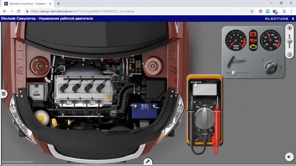296x166 pixels.
Task: Click the browser address bar URL
Action: tap(82, 11)
